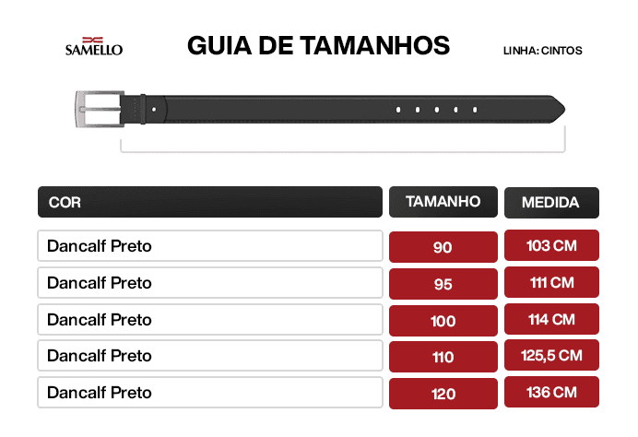Click the 103 CM measurement

pyautogui.click(x=551, y=246)
